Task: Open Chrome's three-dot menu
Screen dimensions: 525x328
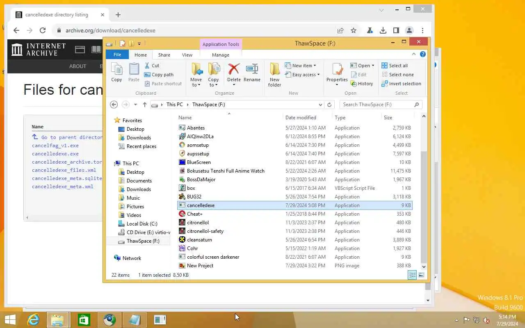Action: (x=422, y=30)
